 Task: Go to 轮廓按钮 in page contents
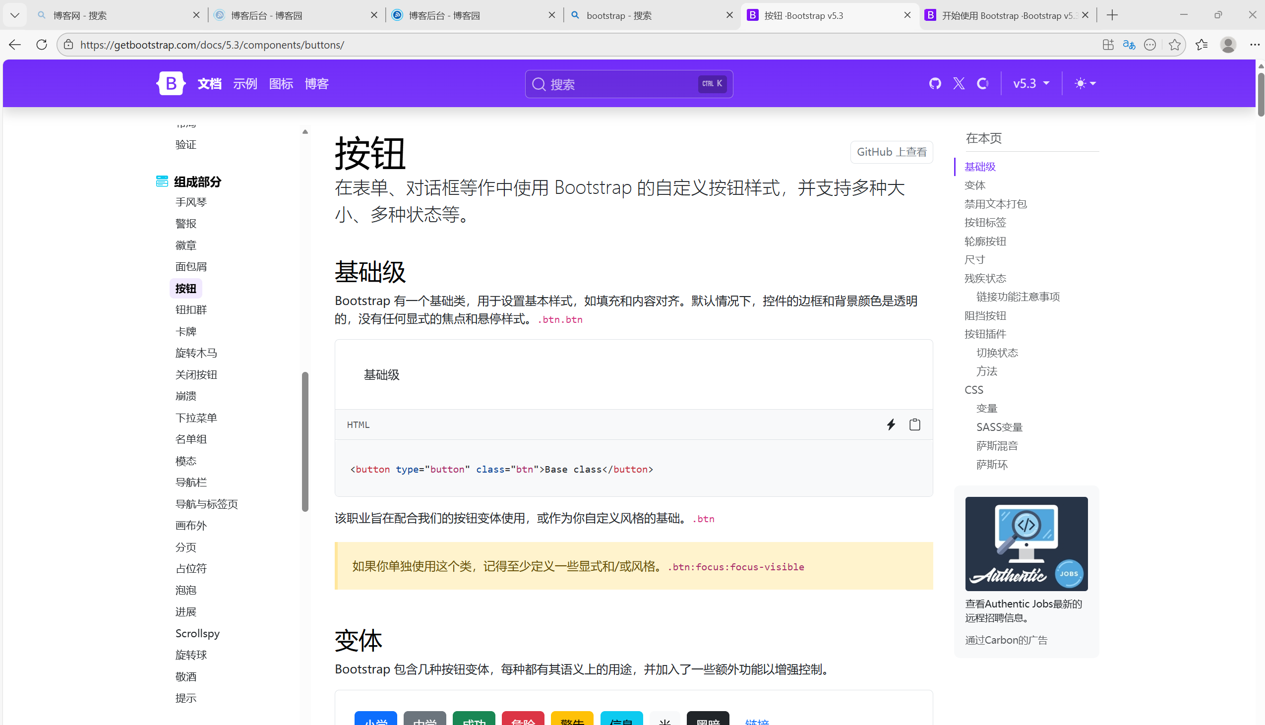[x=985, y=241]
